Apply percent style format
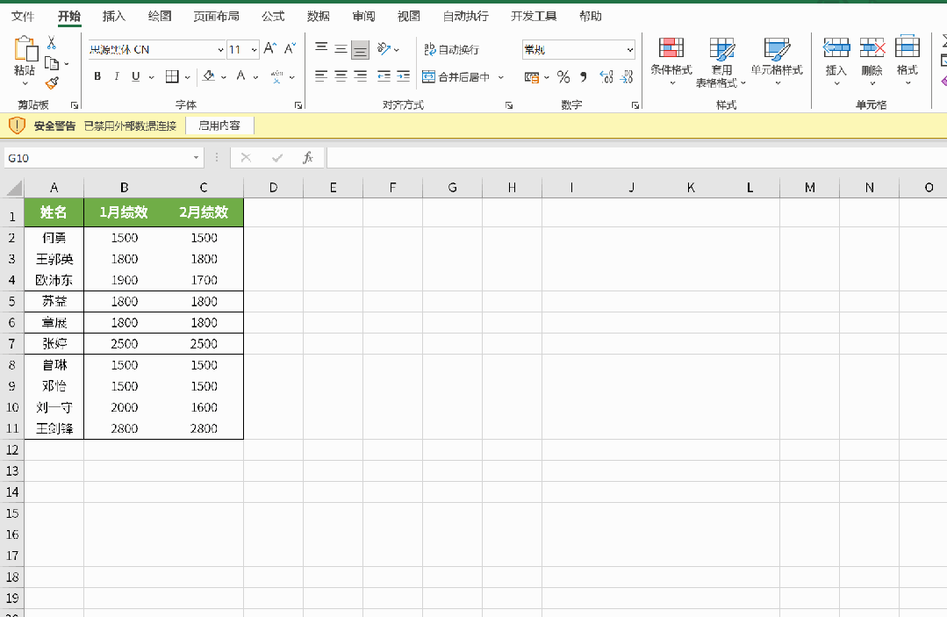 pos(563,76)
